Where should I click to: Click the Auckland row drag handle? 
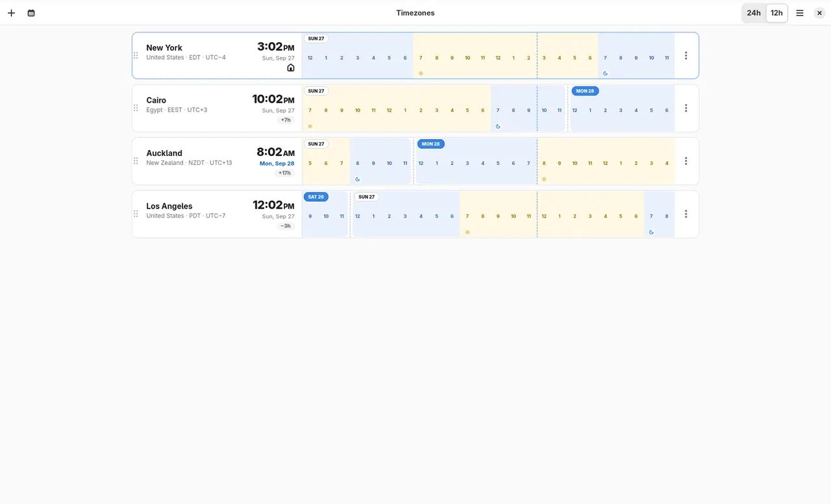click(136, 161)
